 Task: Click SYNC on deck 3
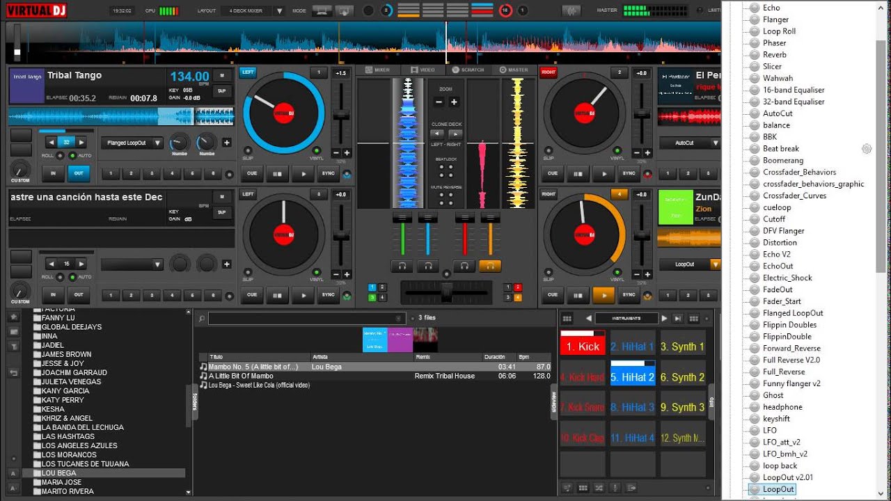(328, 295)
